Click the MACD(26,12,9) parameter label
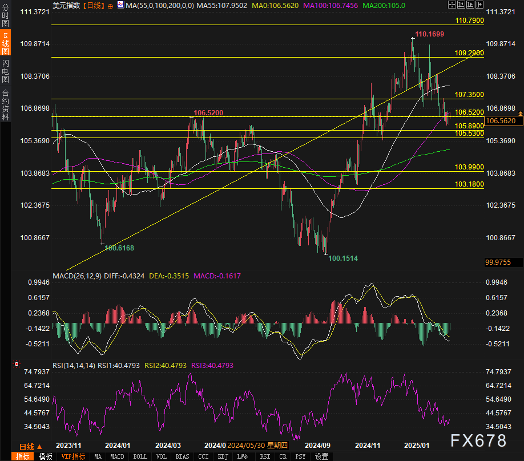The image size is (524, 461). coord(78,276)
